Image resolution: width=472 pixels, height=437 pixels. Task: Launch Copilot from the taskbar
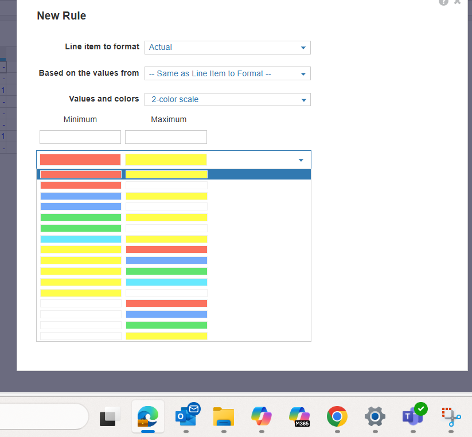262,416
